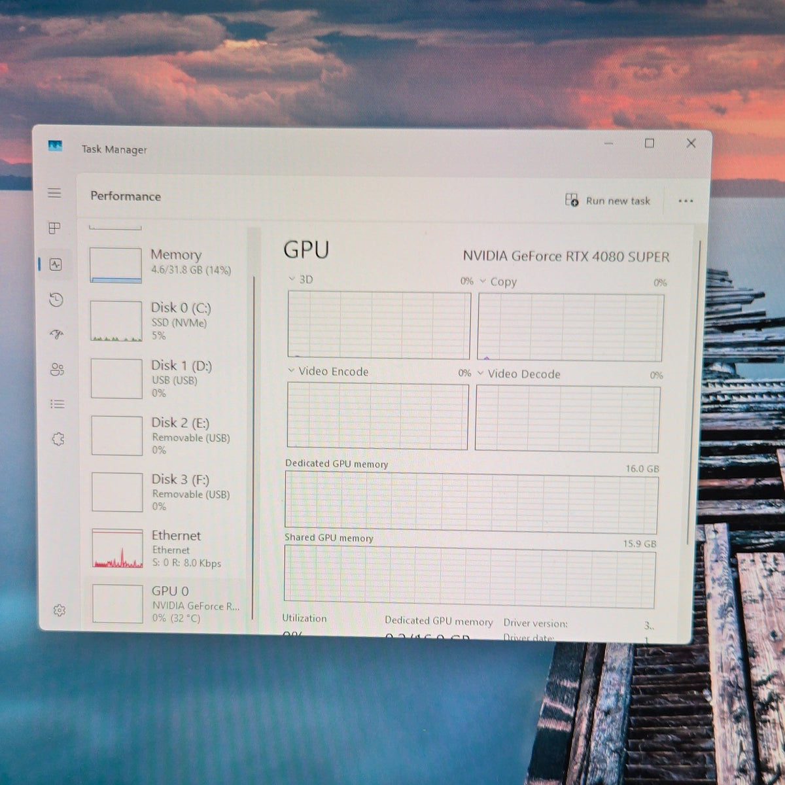
Task: Click the GPU details pane scrollbar
Action: (693, 392)
